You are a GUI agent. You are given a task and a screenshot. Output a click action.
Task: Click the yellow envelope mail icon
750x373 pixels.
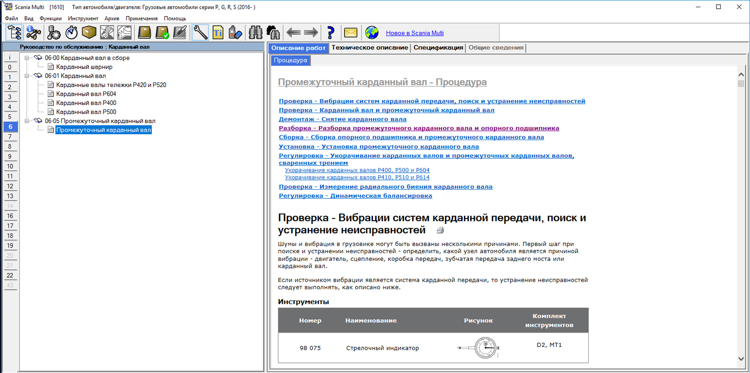click(x=350, y=33)
